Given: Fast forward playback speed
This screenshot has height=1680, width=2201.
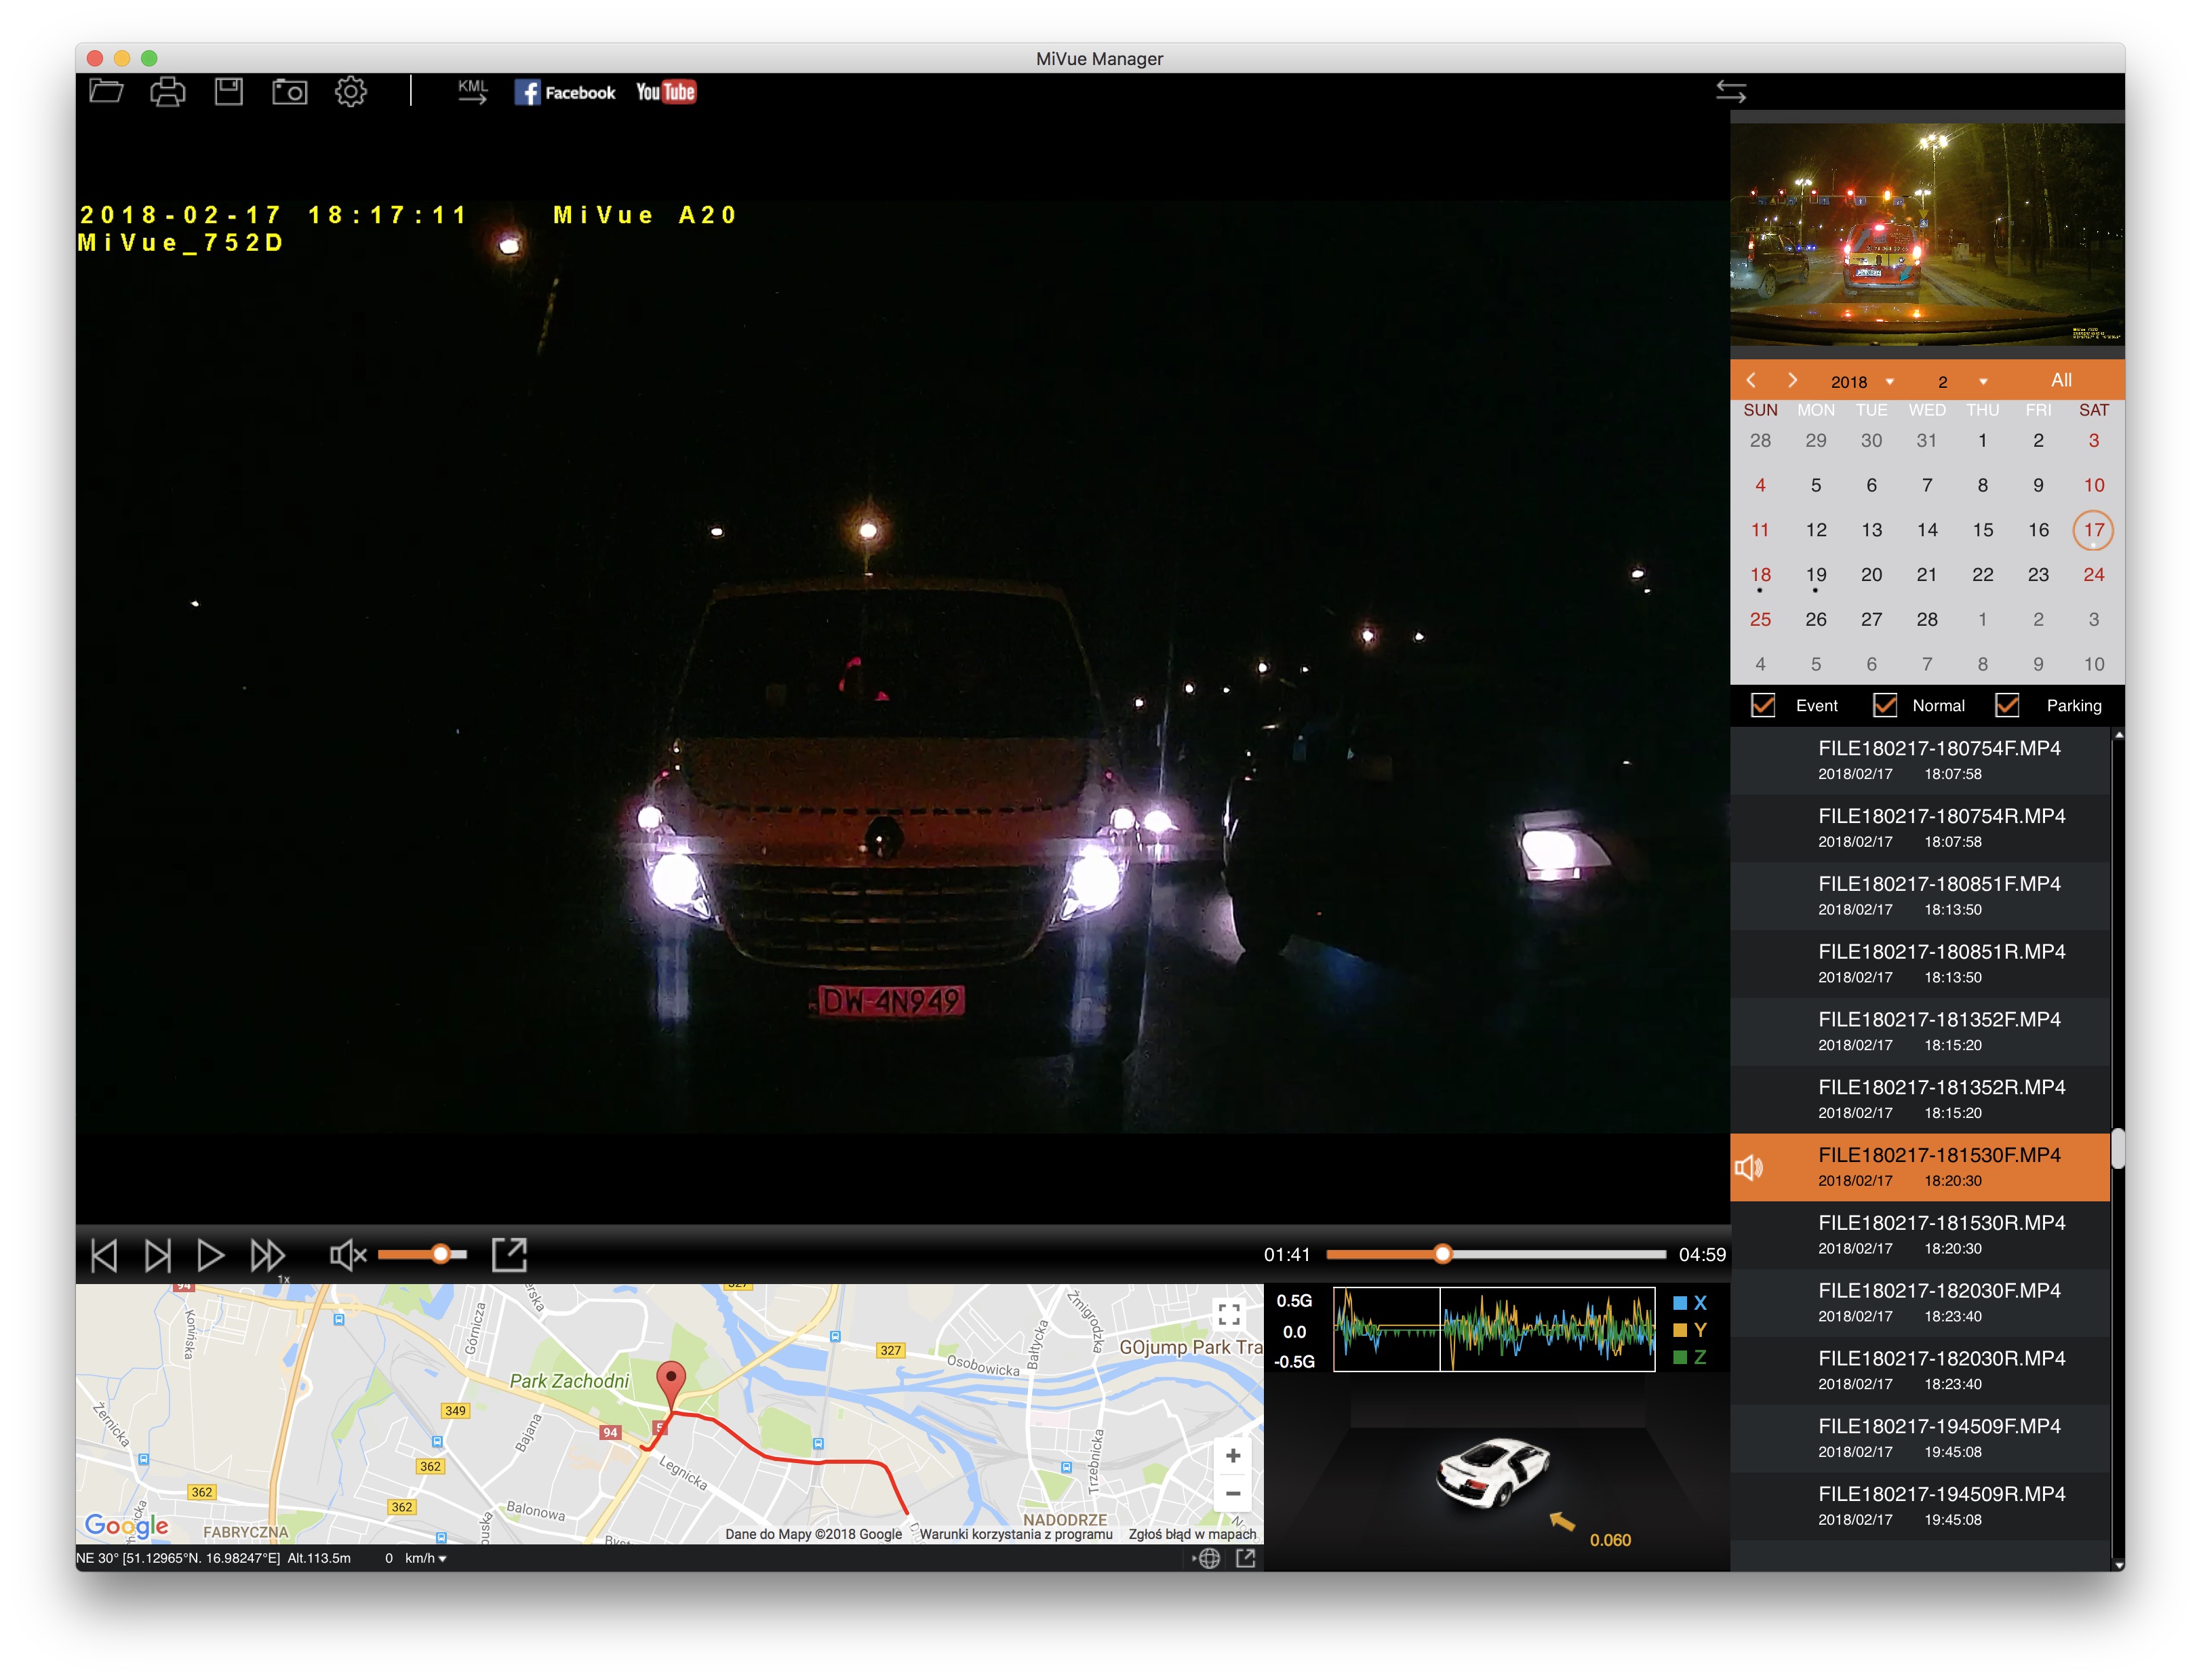Looking at the screenshot, I should point(267,1255).
